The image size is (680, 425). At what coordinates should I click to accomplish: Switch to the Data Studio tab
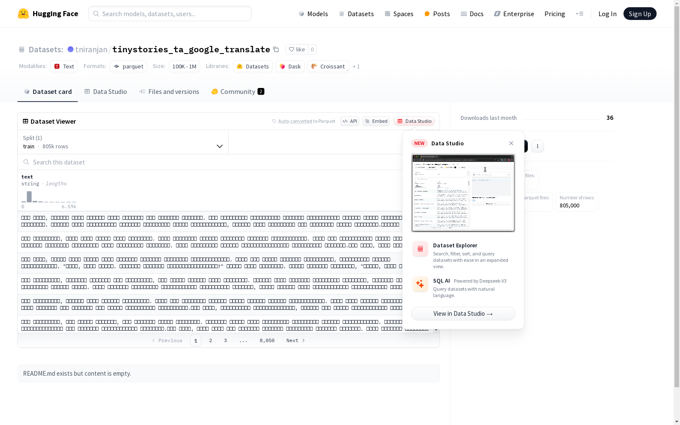(105, 92)
